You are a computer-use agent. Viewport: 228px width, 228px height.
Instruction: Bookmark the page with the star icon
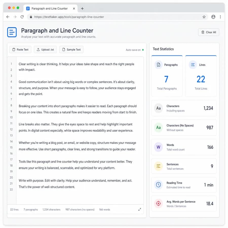tap(204, 17)
